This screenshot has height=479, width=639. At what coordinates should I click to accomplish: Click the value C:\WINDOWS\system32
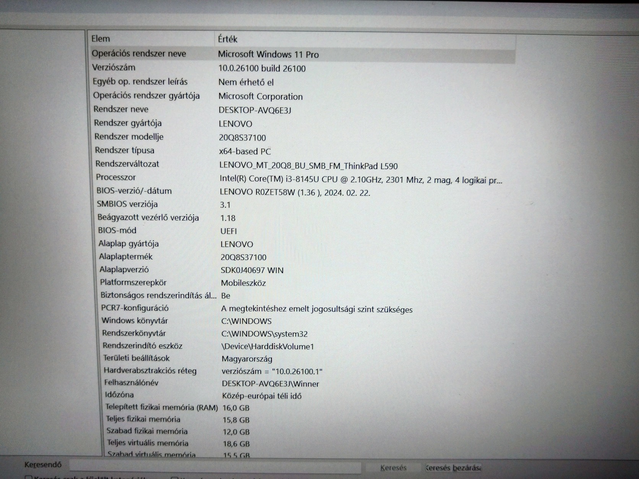coord(264,334)
